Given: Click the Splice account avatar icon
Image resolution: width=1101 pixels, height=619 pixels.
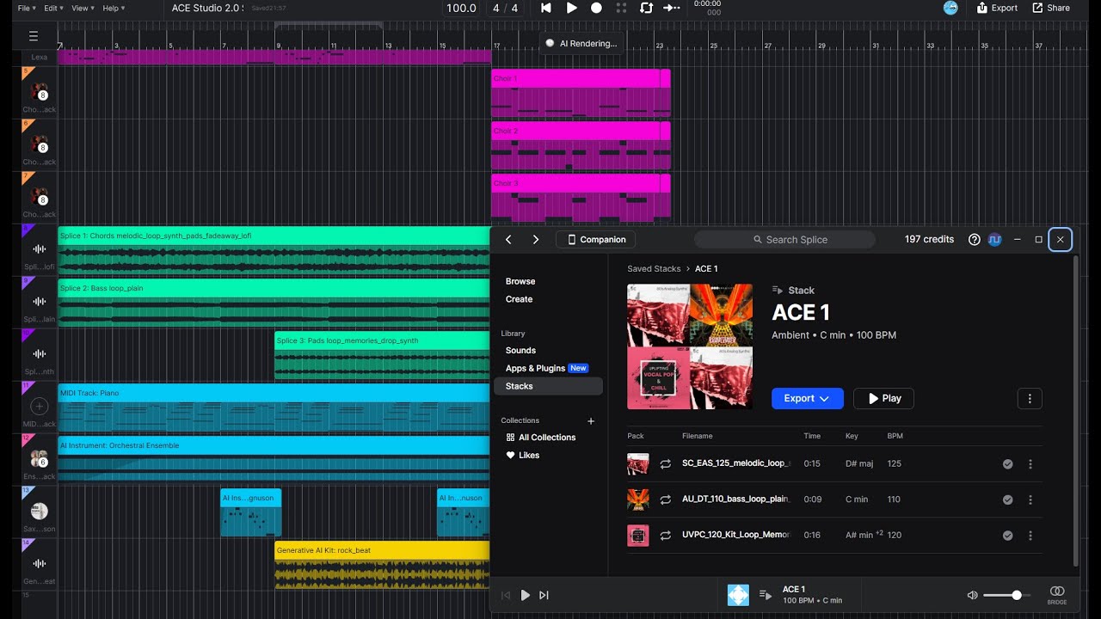Looking at the screenshot, I should pyautogui.click(x=995, y=240).
